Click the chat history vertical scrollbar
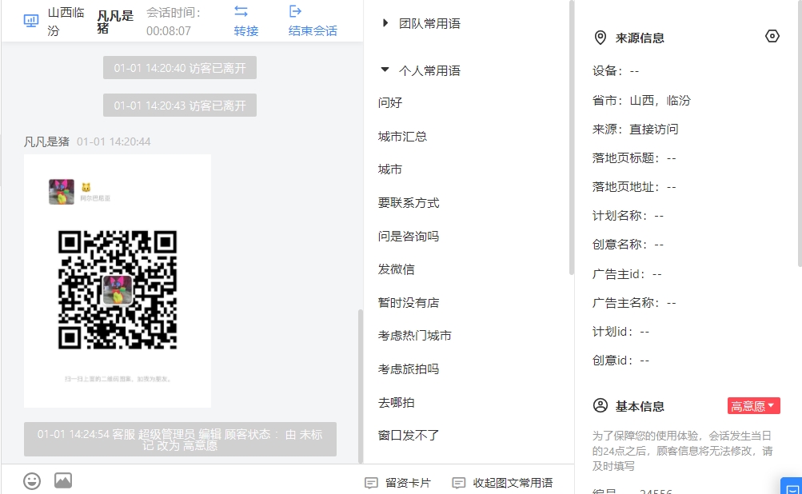Viewport: 802px width, 494px height. pyautogui.click(x=361, y=386)
